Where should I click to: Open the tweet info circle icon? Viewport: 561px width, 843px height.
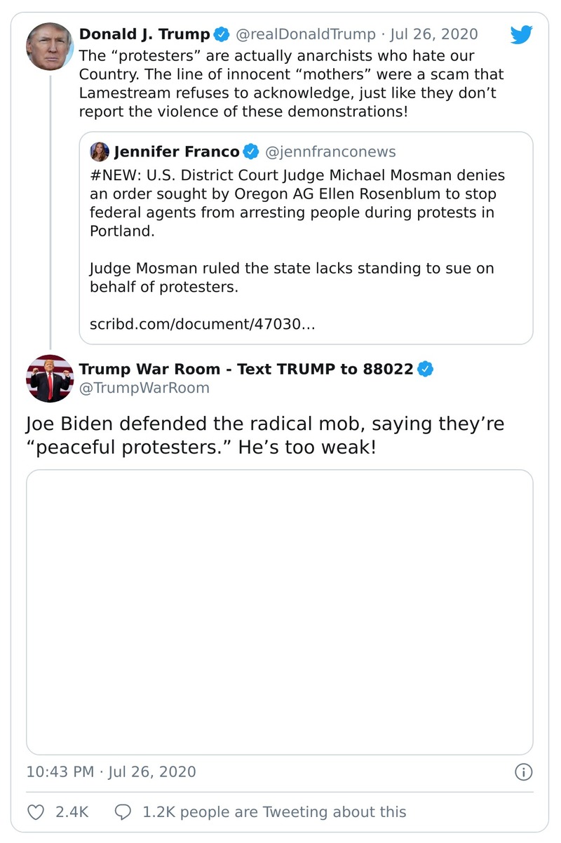[523, 772]
